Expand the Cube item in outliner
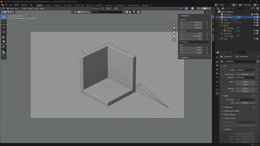This screenshot has height=146, width=260. point(219,20)
